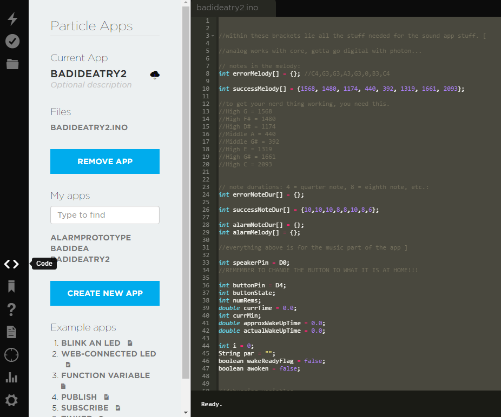Click the Ready. status message
The height and width of the screenshot is (417, 501).
coord(211,404)
